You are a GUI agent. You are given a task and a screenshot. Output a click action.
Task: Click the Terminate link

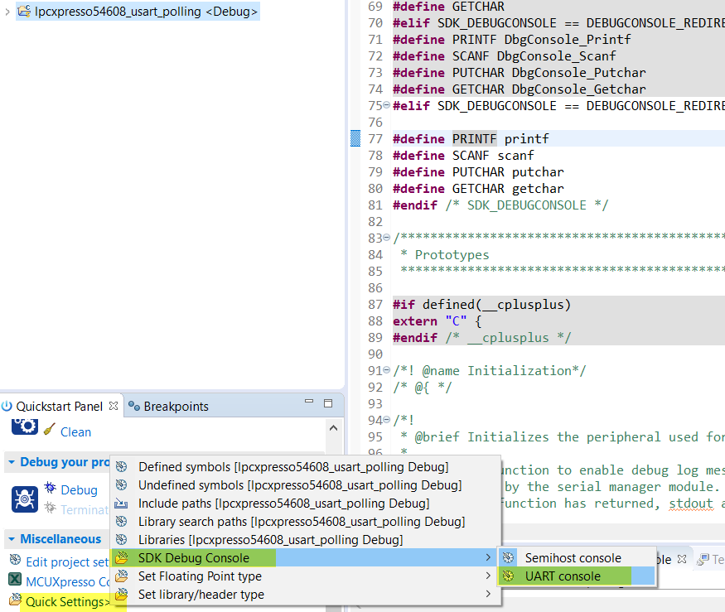pyautogui.click(x=85, y=510)
